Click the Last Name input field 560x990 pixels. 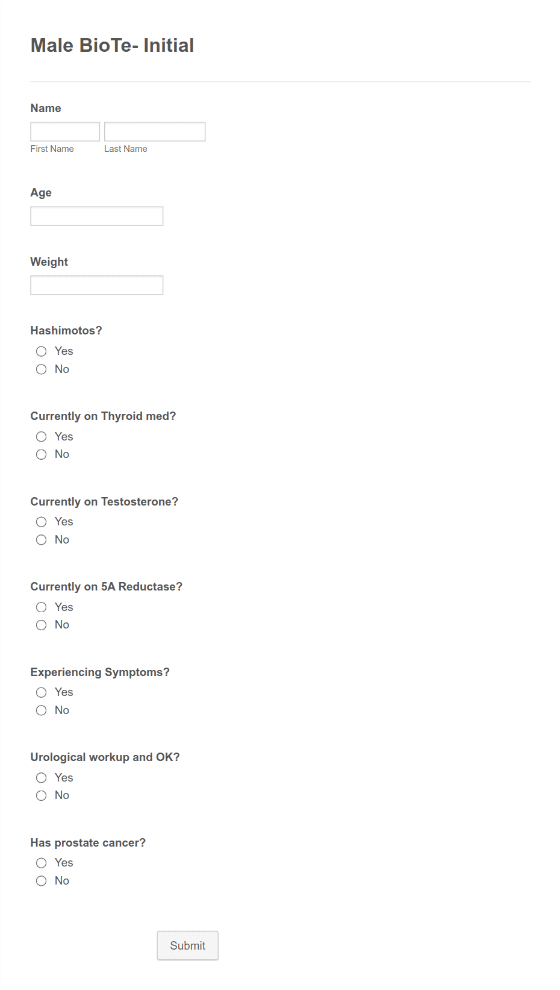click(155, 131)
